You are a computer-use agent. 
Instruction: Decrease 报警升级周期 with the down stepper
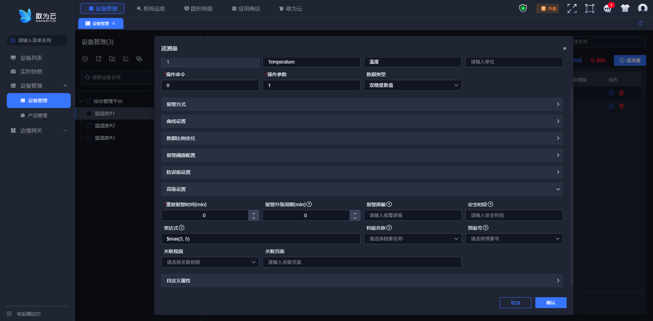pos(355,218)
